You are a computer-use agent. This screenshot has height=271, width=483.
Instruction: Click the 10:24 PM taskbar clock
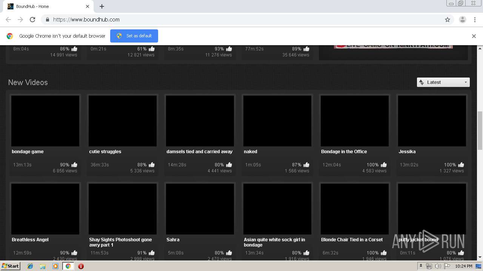pos(464,266)
